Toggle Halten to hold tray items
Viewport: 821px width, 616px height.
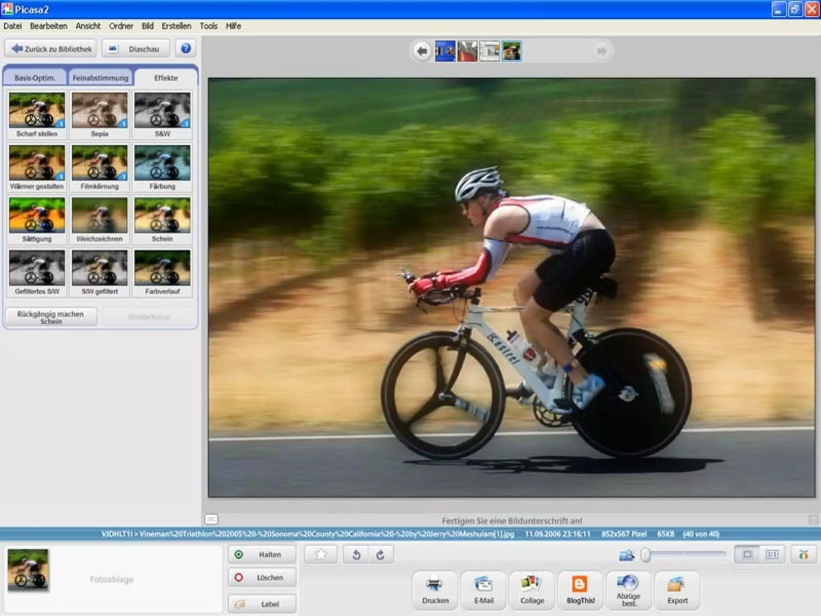262,555
